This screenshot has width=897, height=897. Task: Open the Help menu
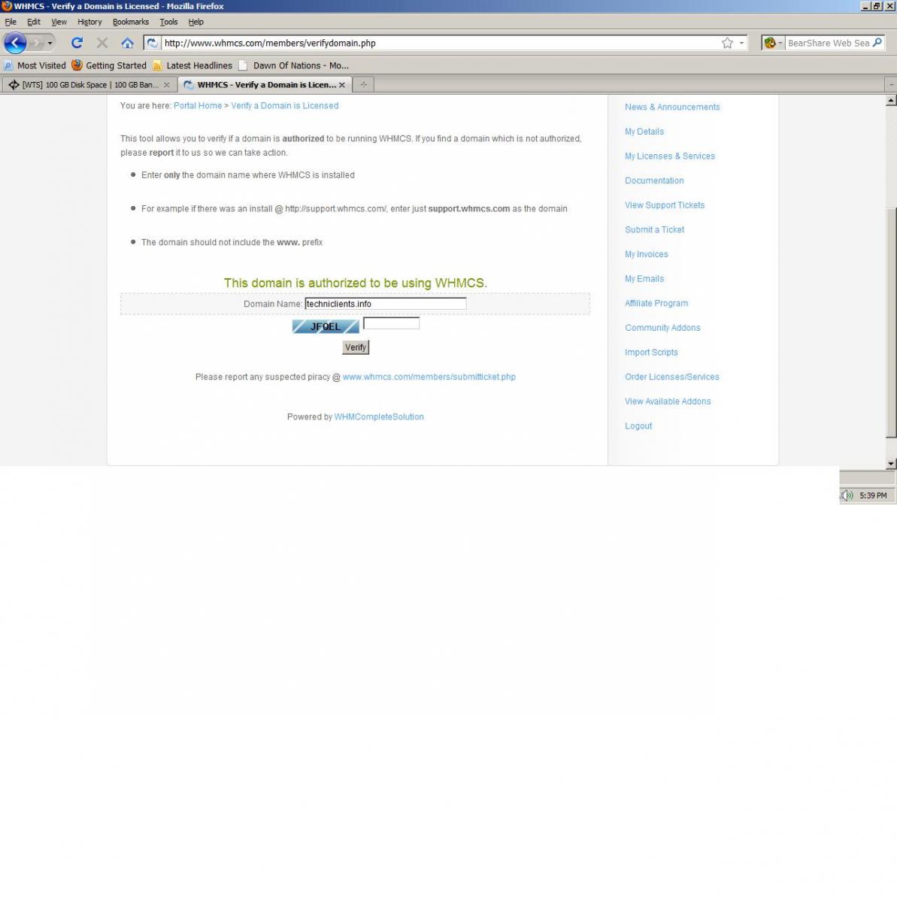pyautogui.click(x=195, y=22)
